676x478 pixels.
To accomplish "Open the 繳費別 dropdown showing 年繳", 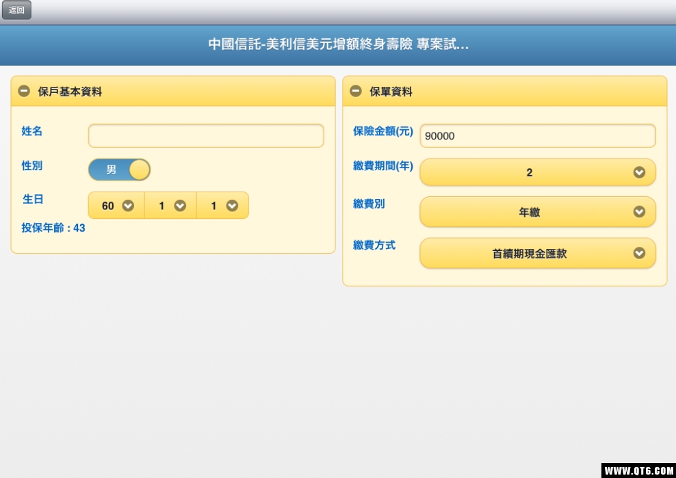I will (538, 211).
